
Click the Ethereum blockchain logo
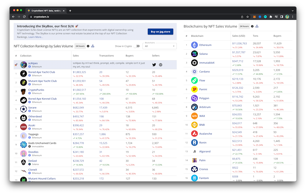click(194, 45)
